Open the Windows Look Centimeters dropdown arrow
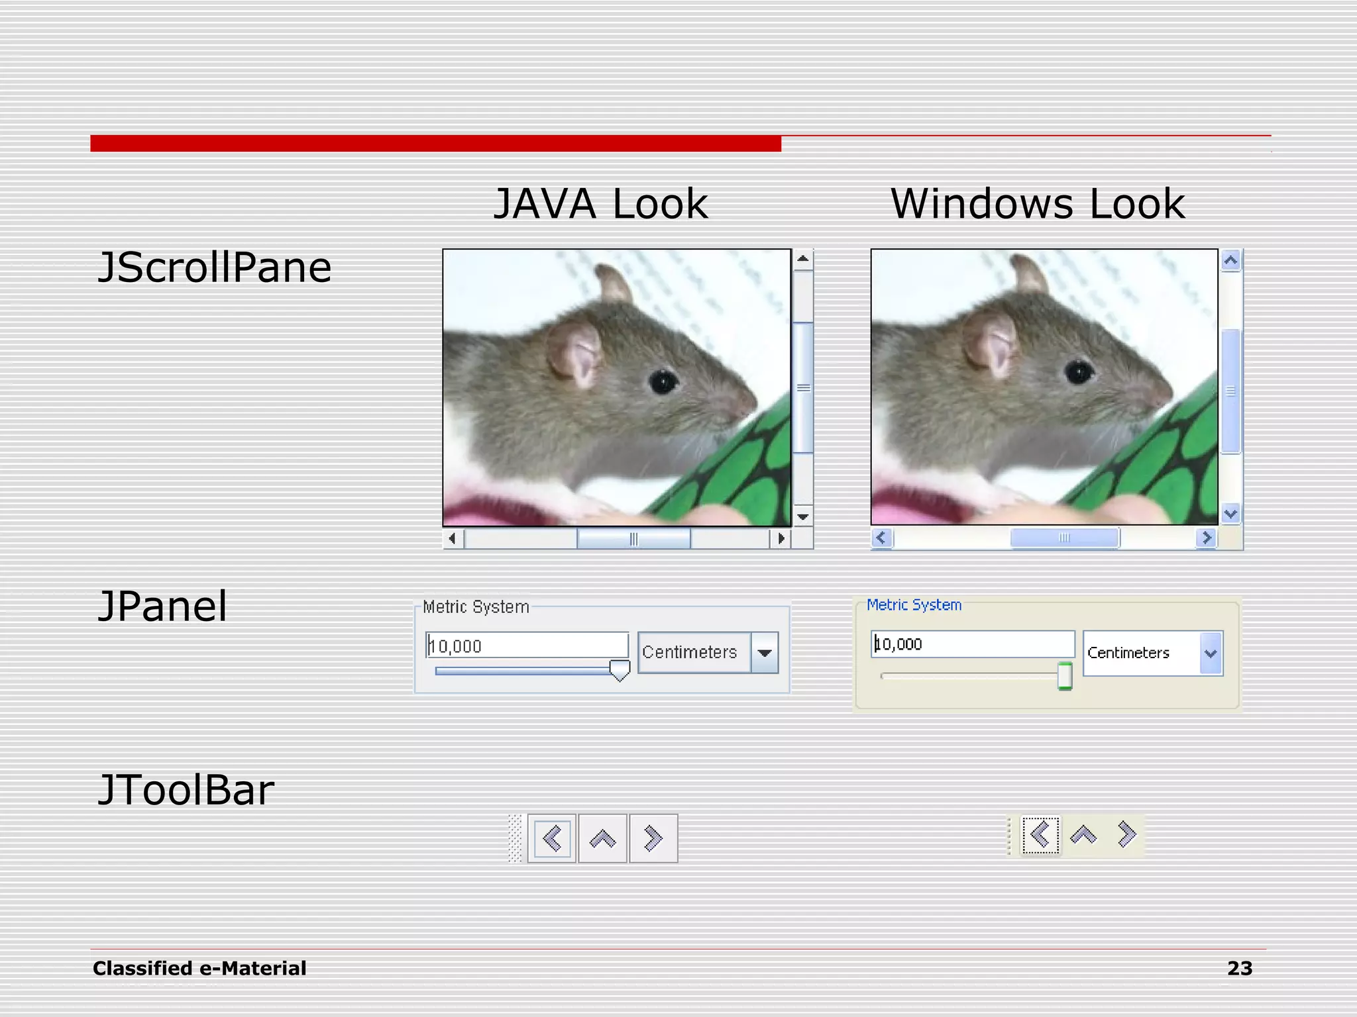The width and height of the screenshot is (1357, 1017). (1211, 654)
